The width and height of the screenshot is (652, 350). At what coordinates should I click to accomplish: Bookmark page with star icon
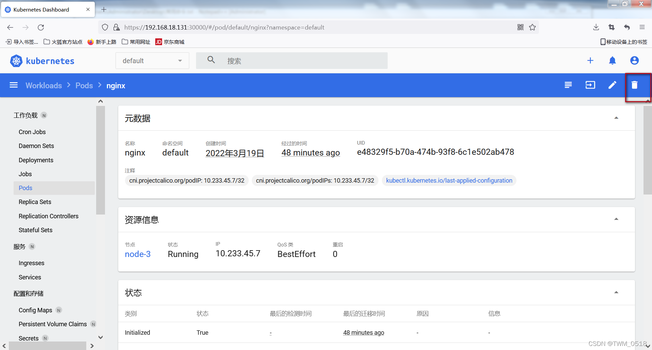point(532,27)
